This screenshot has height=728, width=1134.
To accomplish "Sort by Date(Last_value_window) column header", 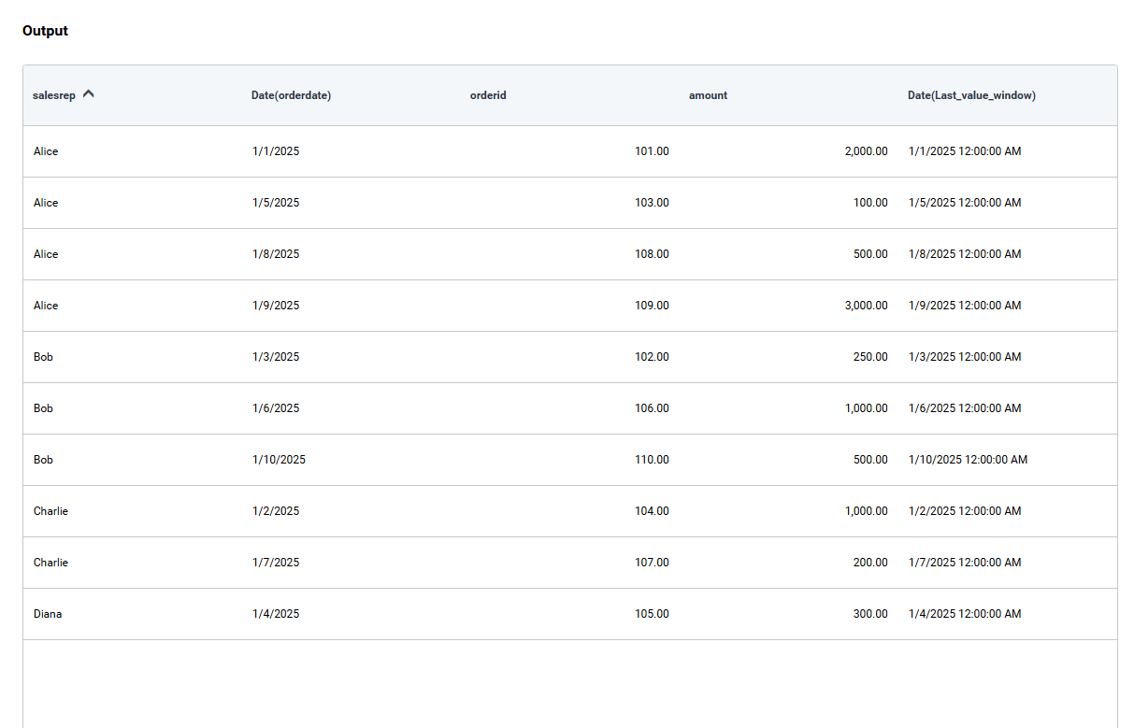I will (x=971, y=94).
